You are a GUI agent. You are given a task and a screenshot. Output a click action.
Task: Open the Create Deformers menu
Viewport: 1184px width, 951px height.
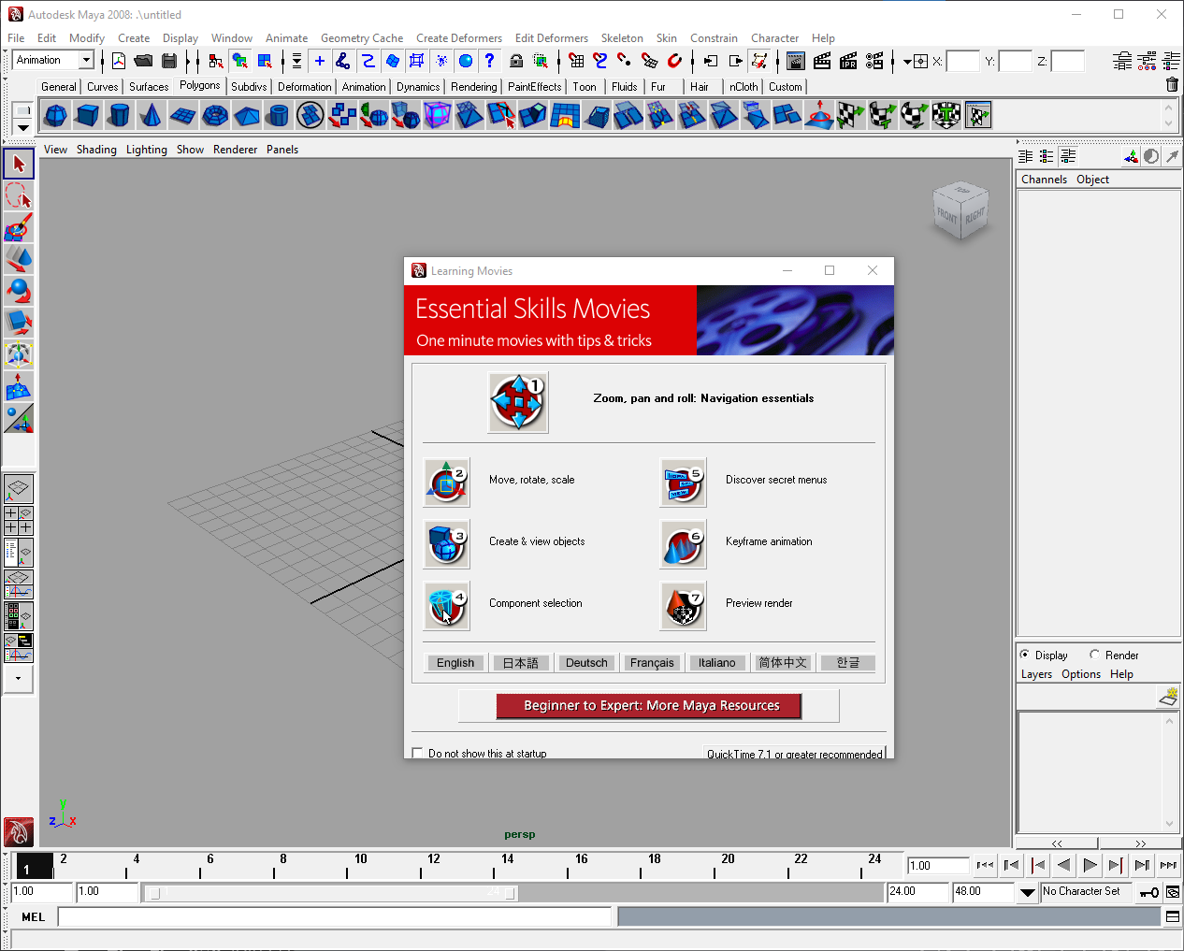tap(459, 38)
